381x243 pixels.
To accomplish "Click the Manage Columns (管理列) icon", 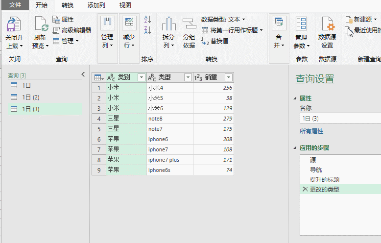I will click(x=108, y=23).
